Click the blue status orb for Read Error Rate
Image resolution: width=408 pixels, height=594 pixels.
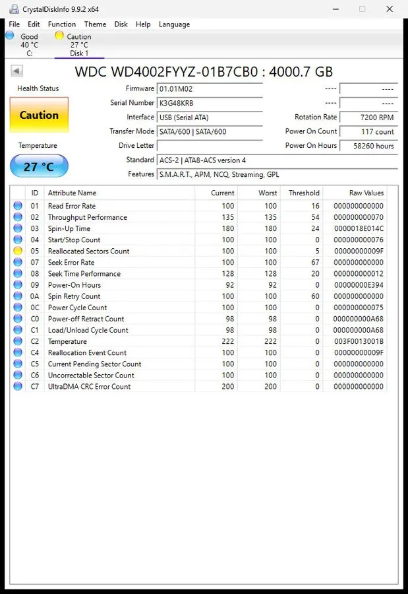pyautogui.click(x=18, y=206)
